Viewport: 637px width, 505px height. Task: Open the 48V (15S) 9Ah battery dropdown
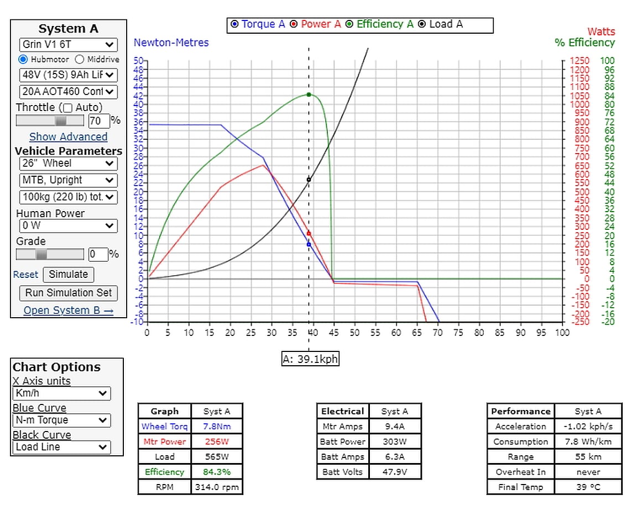click(68, 75)
